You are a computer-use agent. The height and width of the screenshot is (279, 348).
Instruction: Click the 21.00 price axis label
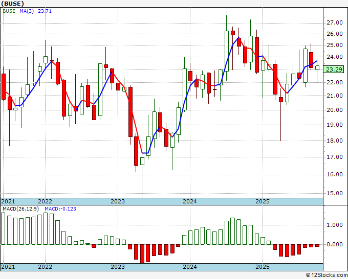(x=335, y=96)
